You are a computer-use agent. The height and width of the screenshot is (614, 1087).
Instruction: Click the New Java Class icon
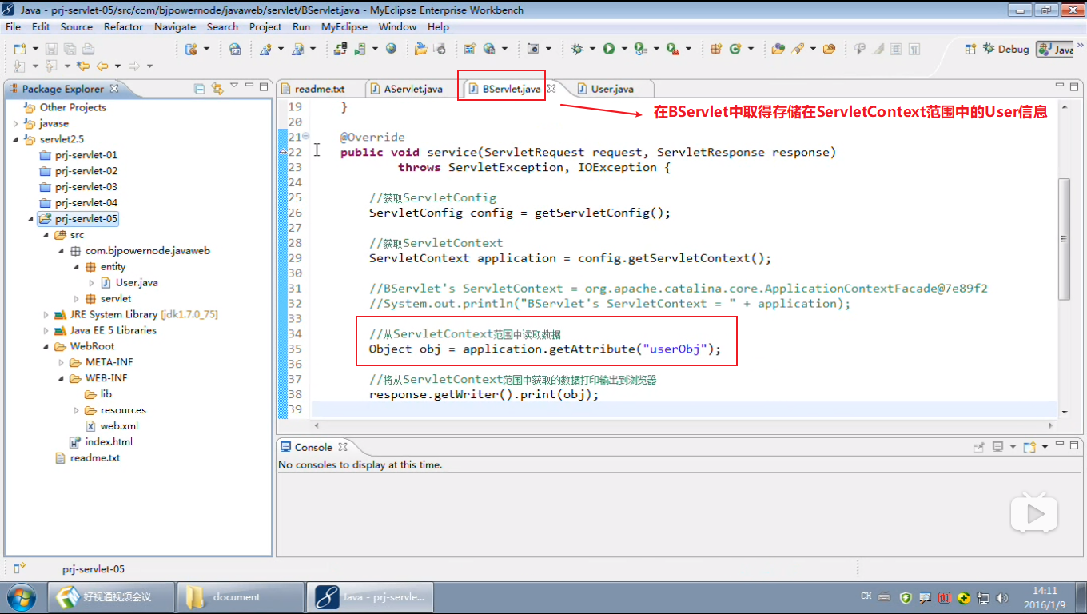[x=735, y=49]
